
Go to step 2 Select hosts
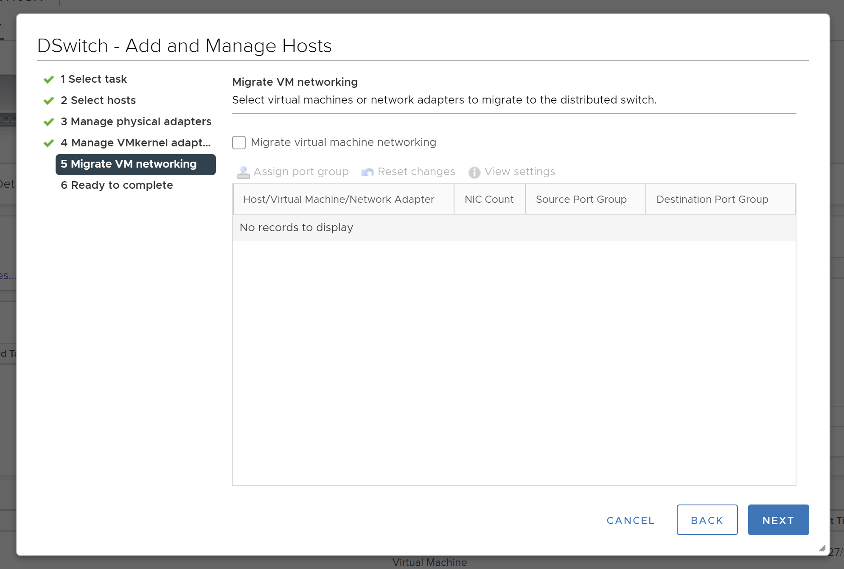coord(98,101)
